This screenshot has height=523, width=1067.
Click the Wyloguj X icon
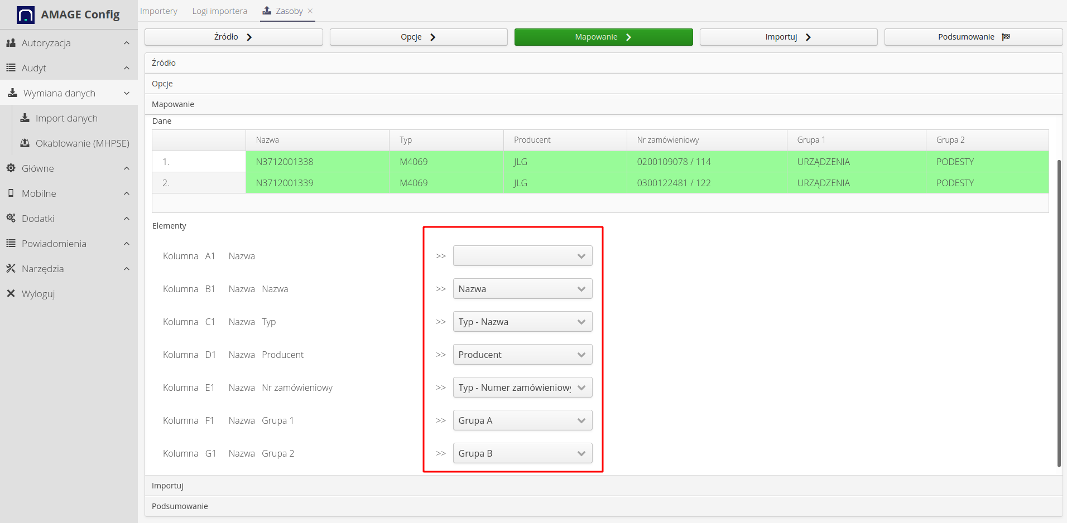(x=11, y=294)
